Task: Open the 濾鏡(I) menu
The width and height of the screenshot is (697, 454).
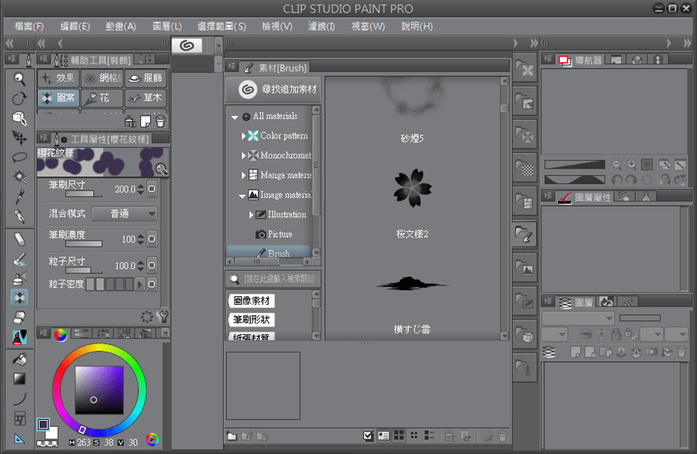Action: (x=320, y=26)
